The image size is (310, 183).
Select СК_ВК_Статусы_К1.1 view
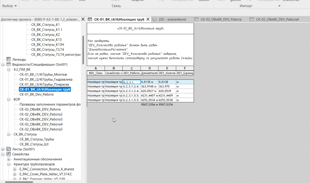[x=46, y=29]
